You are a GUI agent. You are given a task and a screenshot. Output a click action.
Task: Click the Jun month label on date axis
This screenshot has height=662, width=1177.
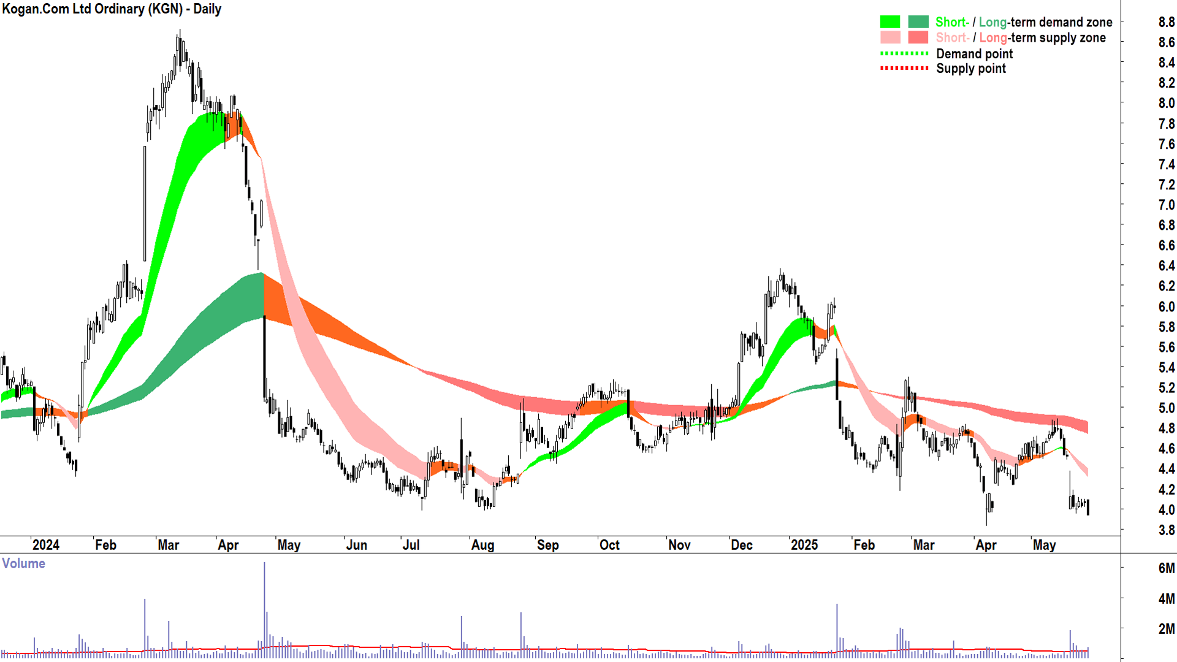pos(356,545)
